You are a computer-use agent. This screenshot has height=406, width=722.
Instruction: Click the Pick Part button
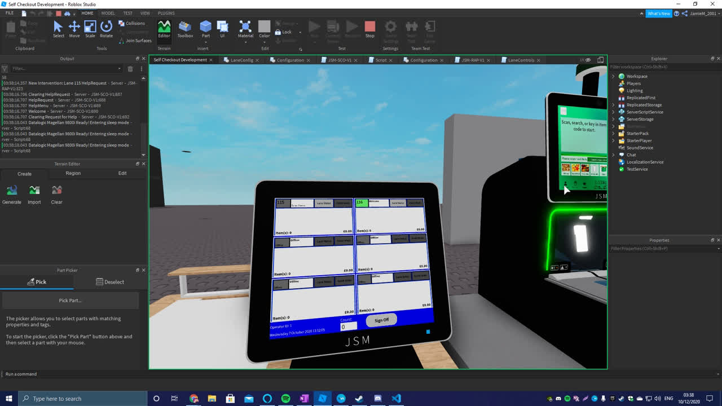point(71,301)
